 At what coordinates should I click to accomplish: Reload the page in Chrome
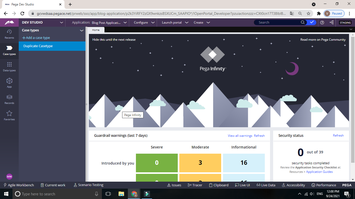[23, 13]
